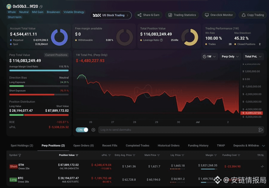Open Trading Statistics button

click(x=182, y=15)
